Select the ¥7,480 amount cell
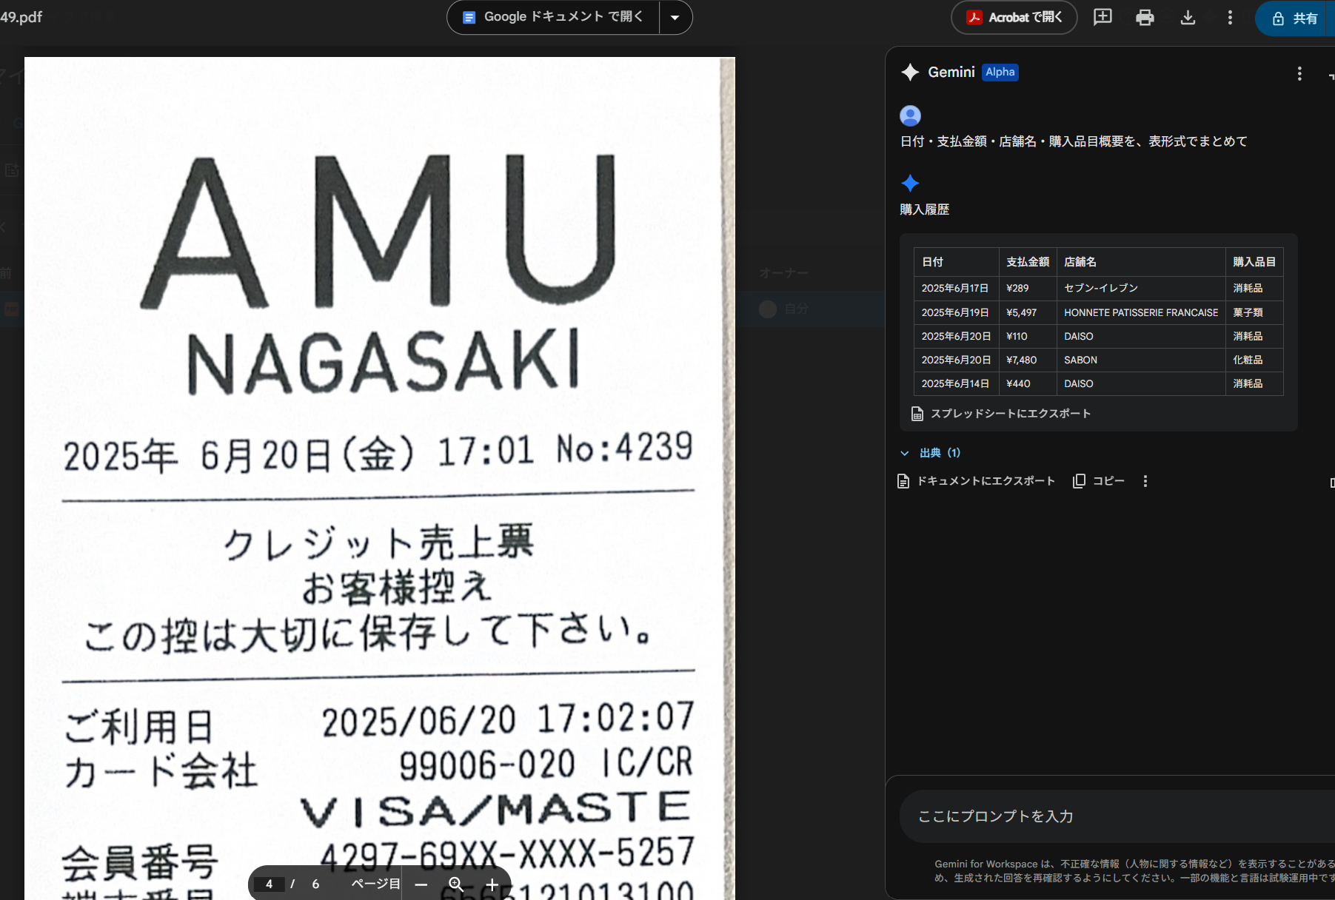The image size is (1335, 900). pyautogui.click(x=1028, y=360)
